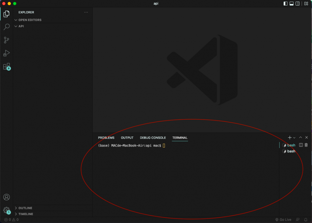
Task: Open the Search view
Action: click(6, 27)
